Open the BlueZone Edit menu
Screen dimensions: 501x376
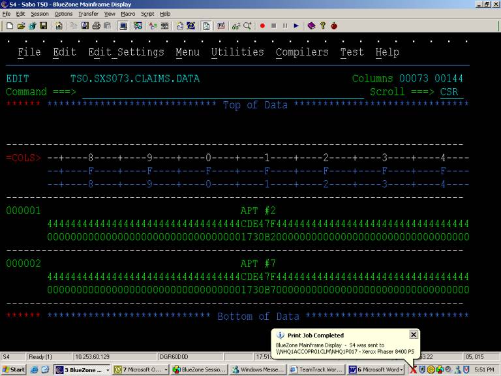(x=20, y=14)
